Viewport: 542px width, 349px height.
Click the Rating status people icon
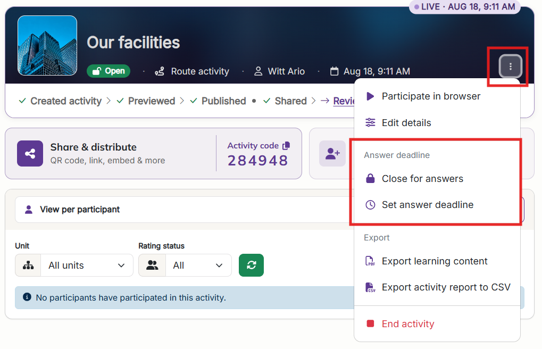[x=152, y=265]
